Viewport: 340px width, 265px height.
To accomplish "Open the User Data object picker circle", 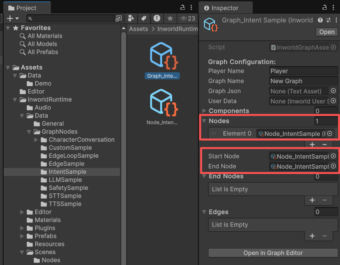I will (333, 101).
